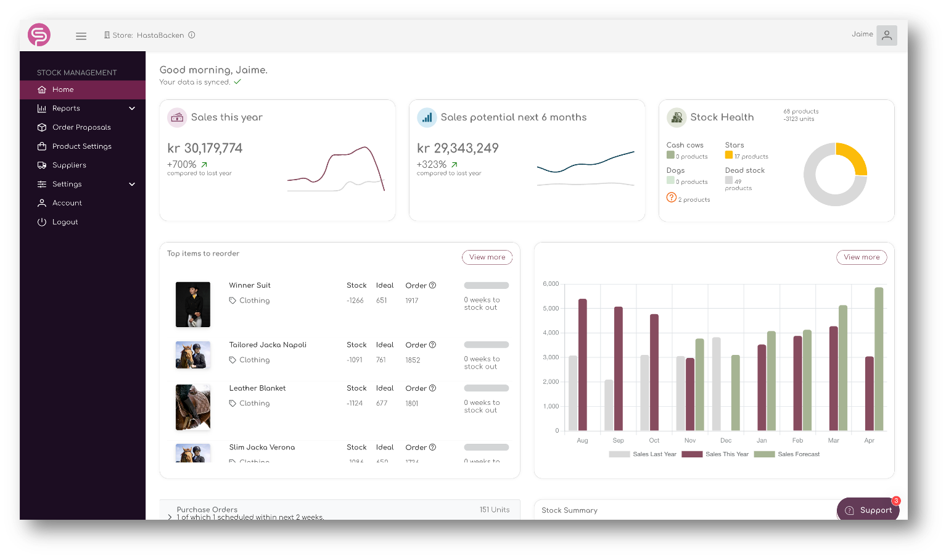Viewport: 946px width, 558px height.
Task: Click the Order Proposals cube icon
Action: 41,127
